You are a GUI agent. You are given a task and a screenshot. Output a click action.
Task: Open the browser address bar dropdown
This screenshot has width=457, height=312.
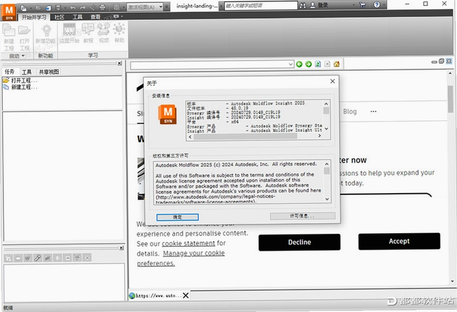click(291, 64)
